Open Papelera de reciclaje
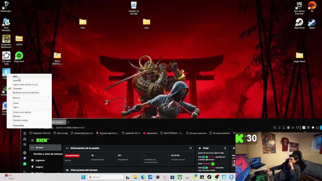Viewport: 322px width, 181px height. pos(134,8)
